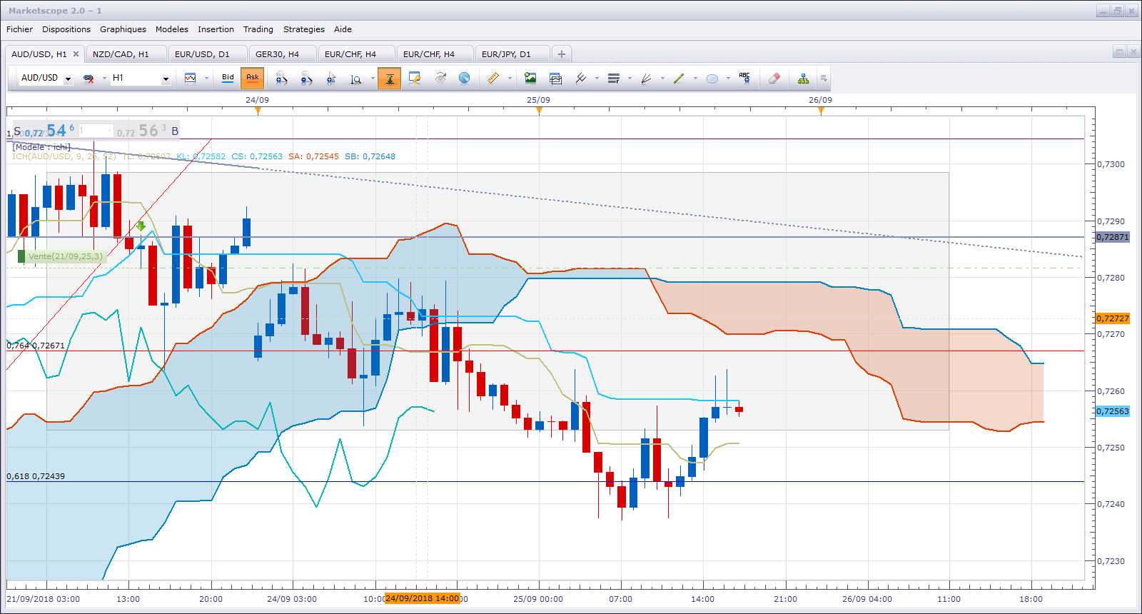Toggle the Bid price display
1142x614 pixels.
[228, 78]
